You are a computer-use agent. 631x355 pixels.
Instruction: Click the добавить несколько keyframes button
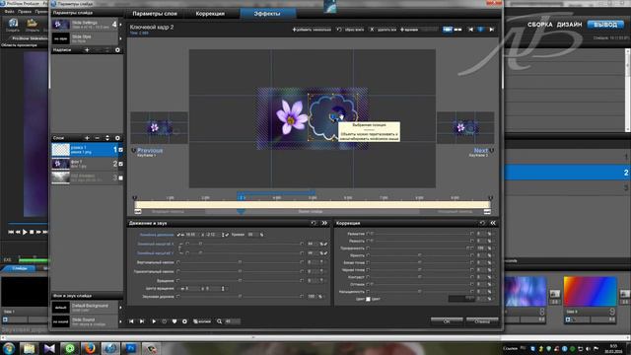pos(312,30)
